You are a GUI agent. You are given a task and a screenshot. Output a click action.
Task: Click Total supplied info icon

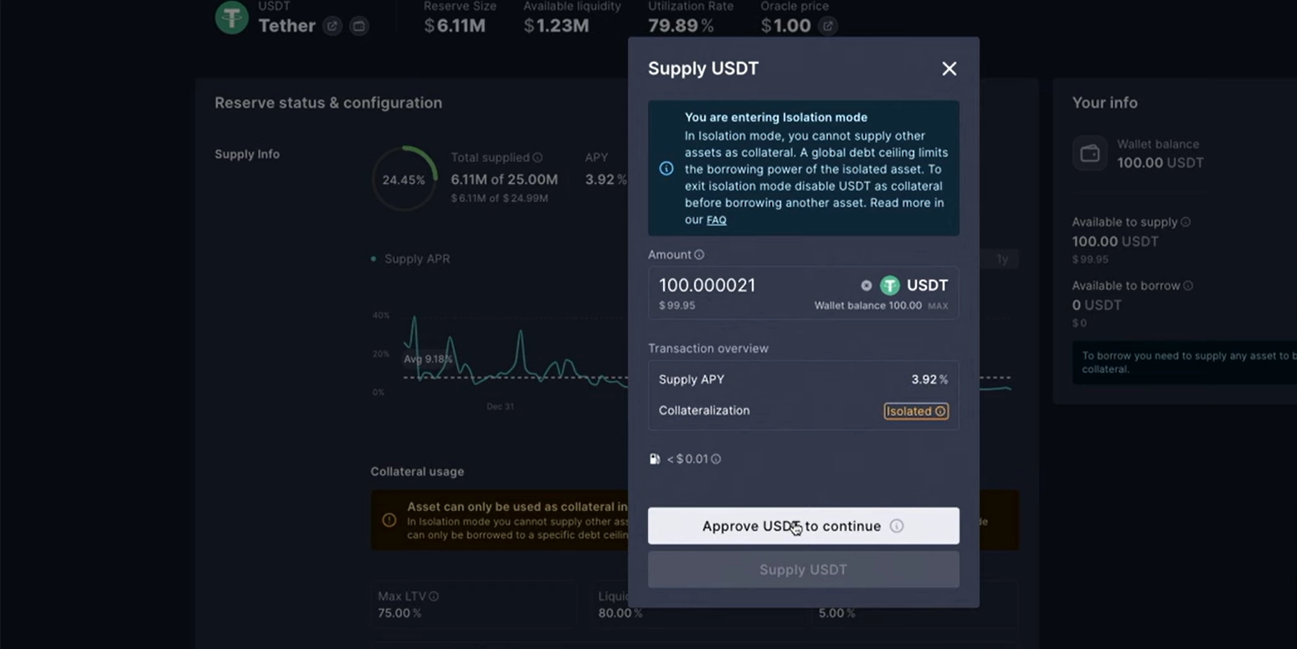(x=538, y=157)
